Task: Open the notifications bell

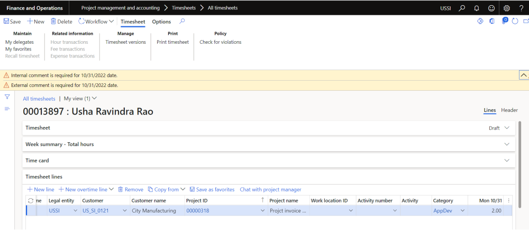Action: point(477,8)
